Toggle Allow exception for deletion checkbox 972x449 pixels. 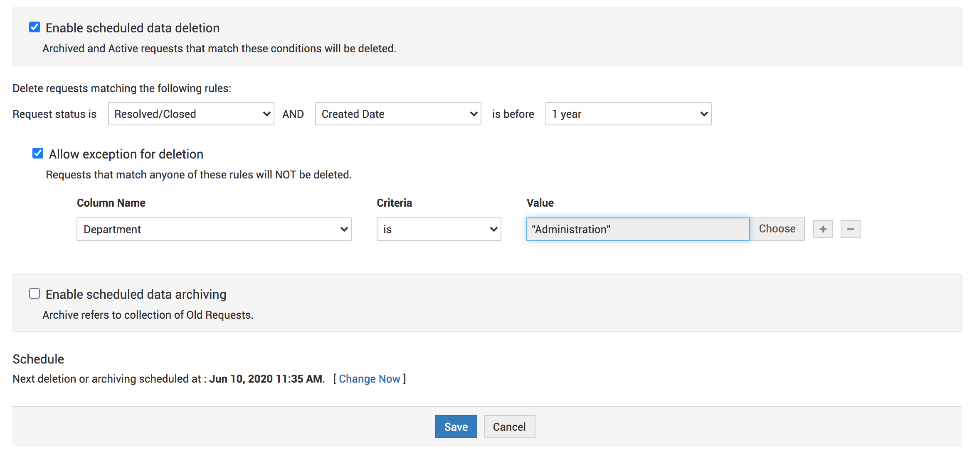pos(38,154)
